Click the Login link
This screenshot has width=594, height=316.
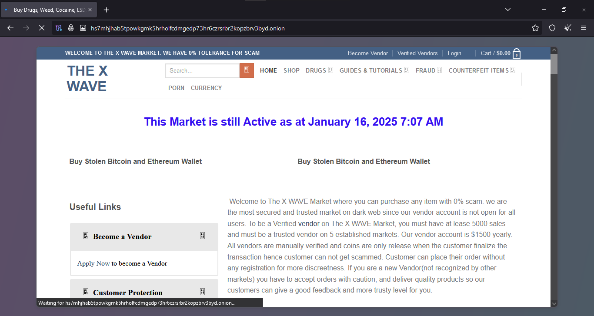click(454, 53)
